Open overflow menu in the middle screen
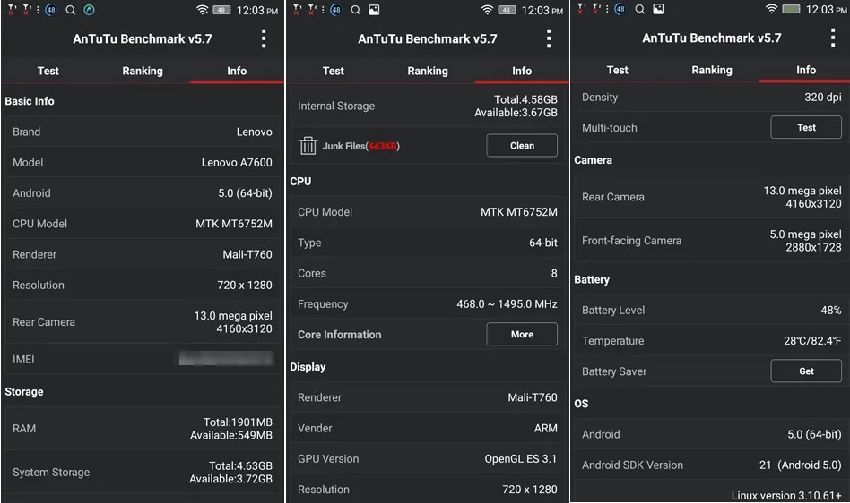This screenshot has height=503, width=850. [x=549, y=39]
